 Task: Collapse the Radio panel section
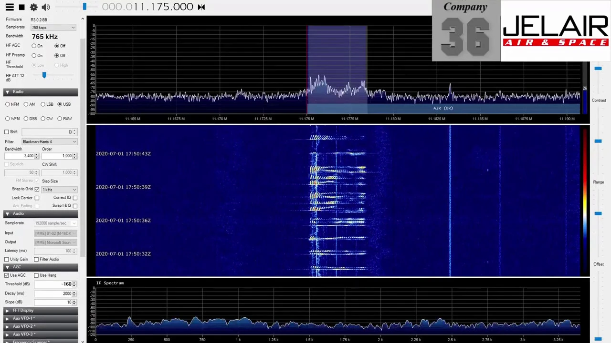pyautogui.click(x=41, y=91)
